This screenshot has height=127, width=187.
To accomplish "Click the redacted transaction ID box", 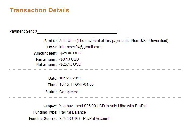I will point(77,31).
